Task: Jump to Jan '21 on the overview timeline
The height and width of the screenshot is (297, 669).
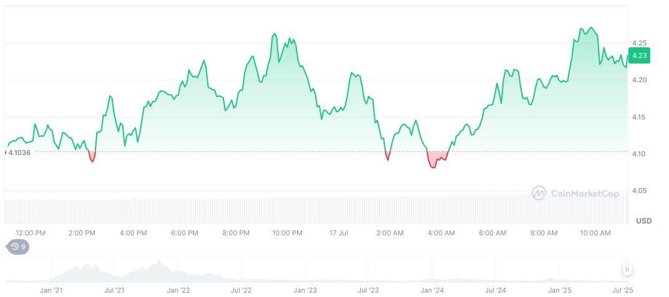Action: coord(51,290)
